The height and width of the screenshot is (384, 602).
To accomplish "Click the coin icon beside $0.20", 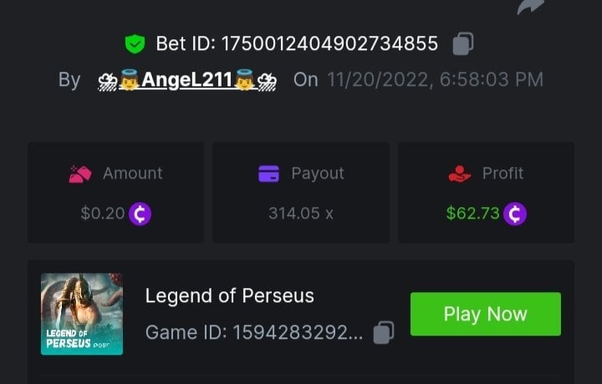I will 140,214.
